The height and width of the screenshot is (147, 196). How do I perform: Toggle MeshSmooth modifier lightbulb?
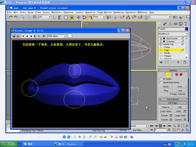click(x=161, y=38)
